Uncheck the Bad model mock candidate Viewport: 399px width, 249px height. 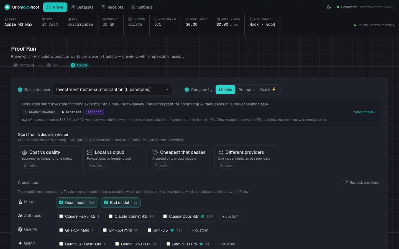[106, 203]
